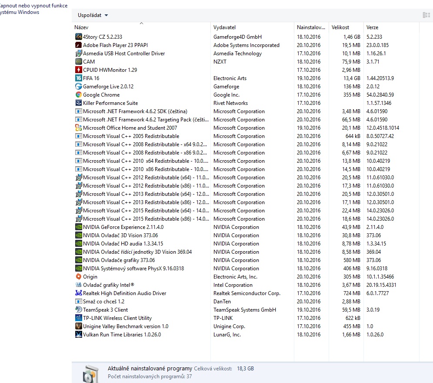
Task: Select the Google Chrome icon
Action: (x=78, y=95)
